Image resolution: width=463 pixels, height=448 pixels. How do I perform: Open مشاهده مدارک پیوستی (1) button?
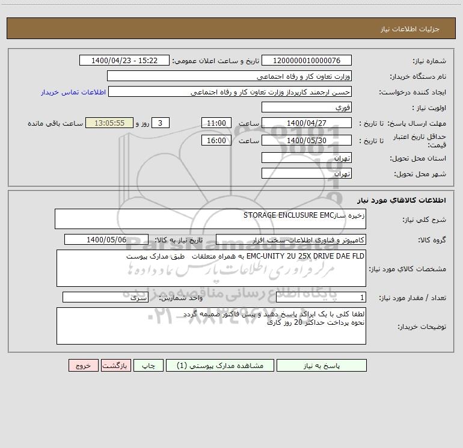point(220,365)
